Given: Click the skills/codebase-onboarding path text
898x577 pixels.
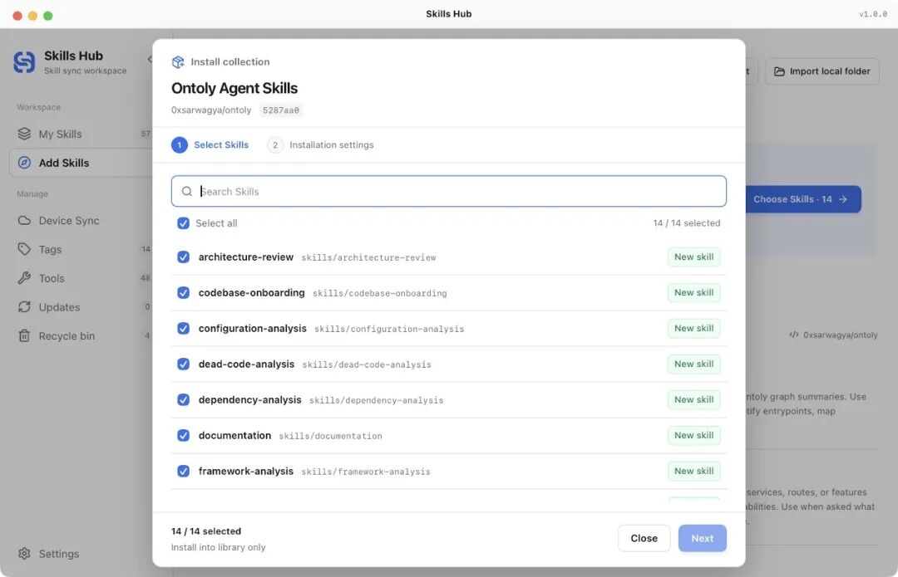Looking at the screenshot, I should point(379,293).
